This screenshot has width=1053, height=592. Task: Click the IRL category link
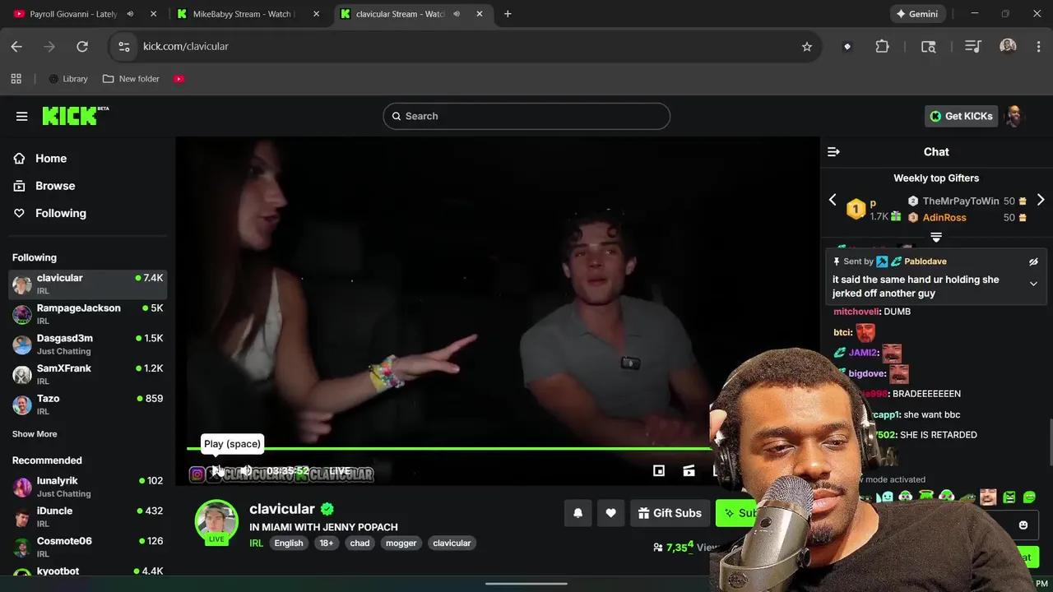(x=257, y=543)
